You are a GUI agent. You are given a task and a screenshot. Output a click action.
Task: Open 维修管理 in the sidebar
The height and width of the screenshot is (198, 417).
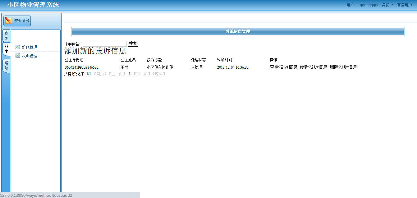(x=30, y=47)
